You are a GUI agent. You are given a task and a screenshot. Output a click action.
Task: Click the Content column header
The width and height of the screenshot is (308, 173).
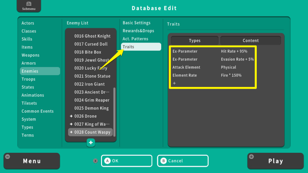tap(250, 41)
